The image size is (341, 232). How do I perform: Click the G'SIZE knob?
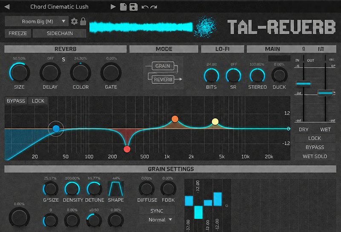point(50,189)
